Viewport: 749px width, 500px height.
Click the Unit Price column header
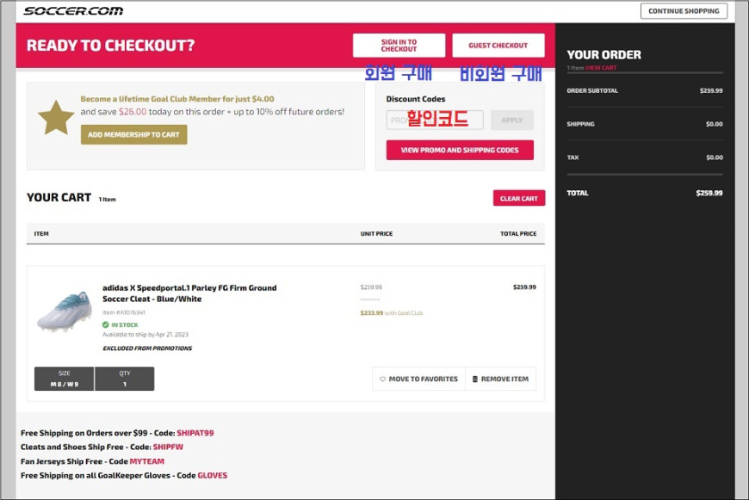tap(376, 233)
